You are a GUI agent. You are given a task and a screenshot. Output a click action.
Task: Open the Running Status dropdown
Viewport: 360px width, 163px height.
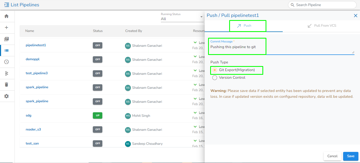pyautogui.click(x=182, y=17)
